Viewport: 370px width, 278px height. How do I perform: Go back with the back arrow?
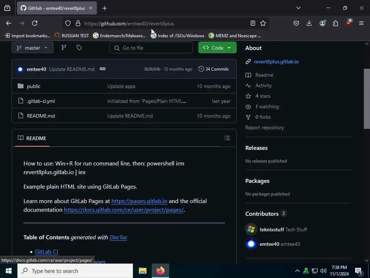(x=9, y=23)
